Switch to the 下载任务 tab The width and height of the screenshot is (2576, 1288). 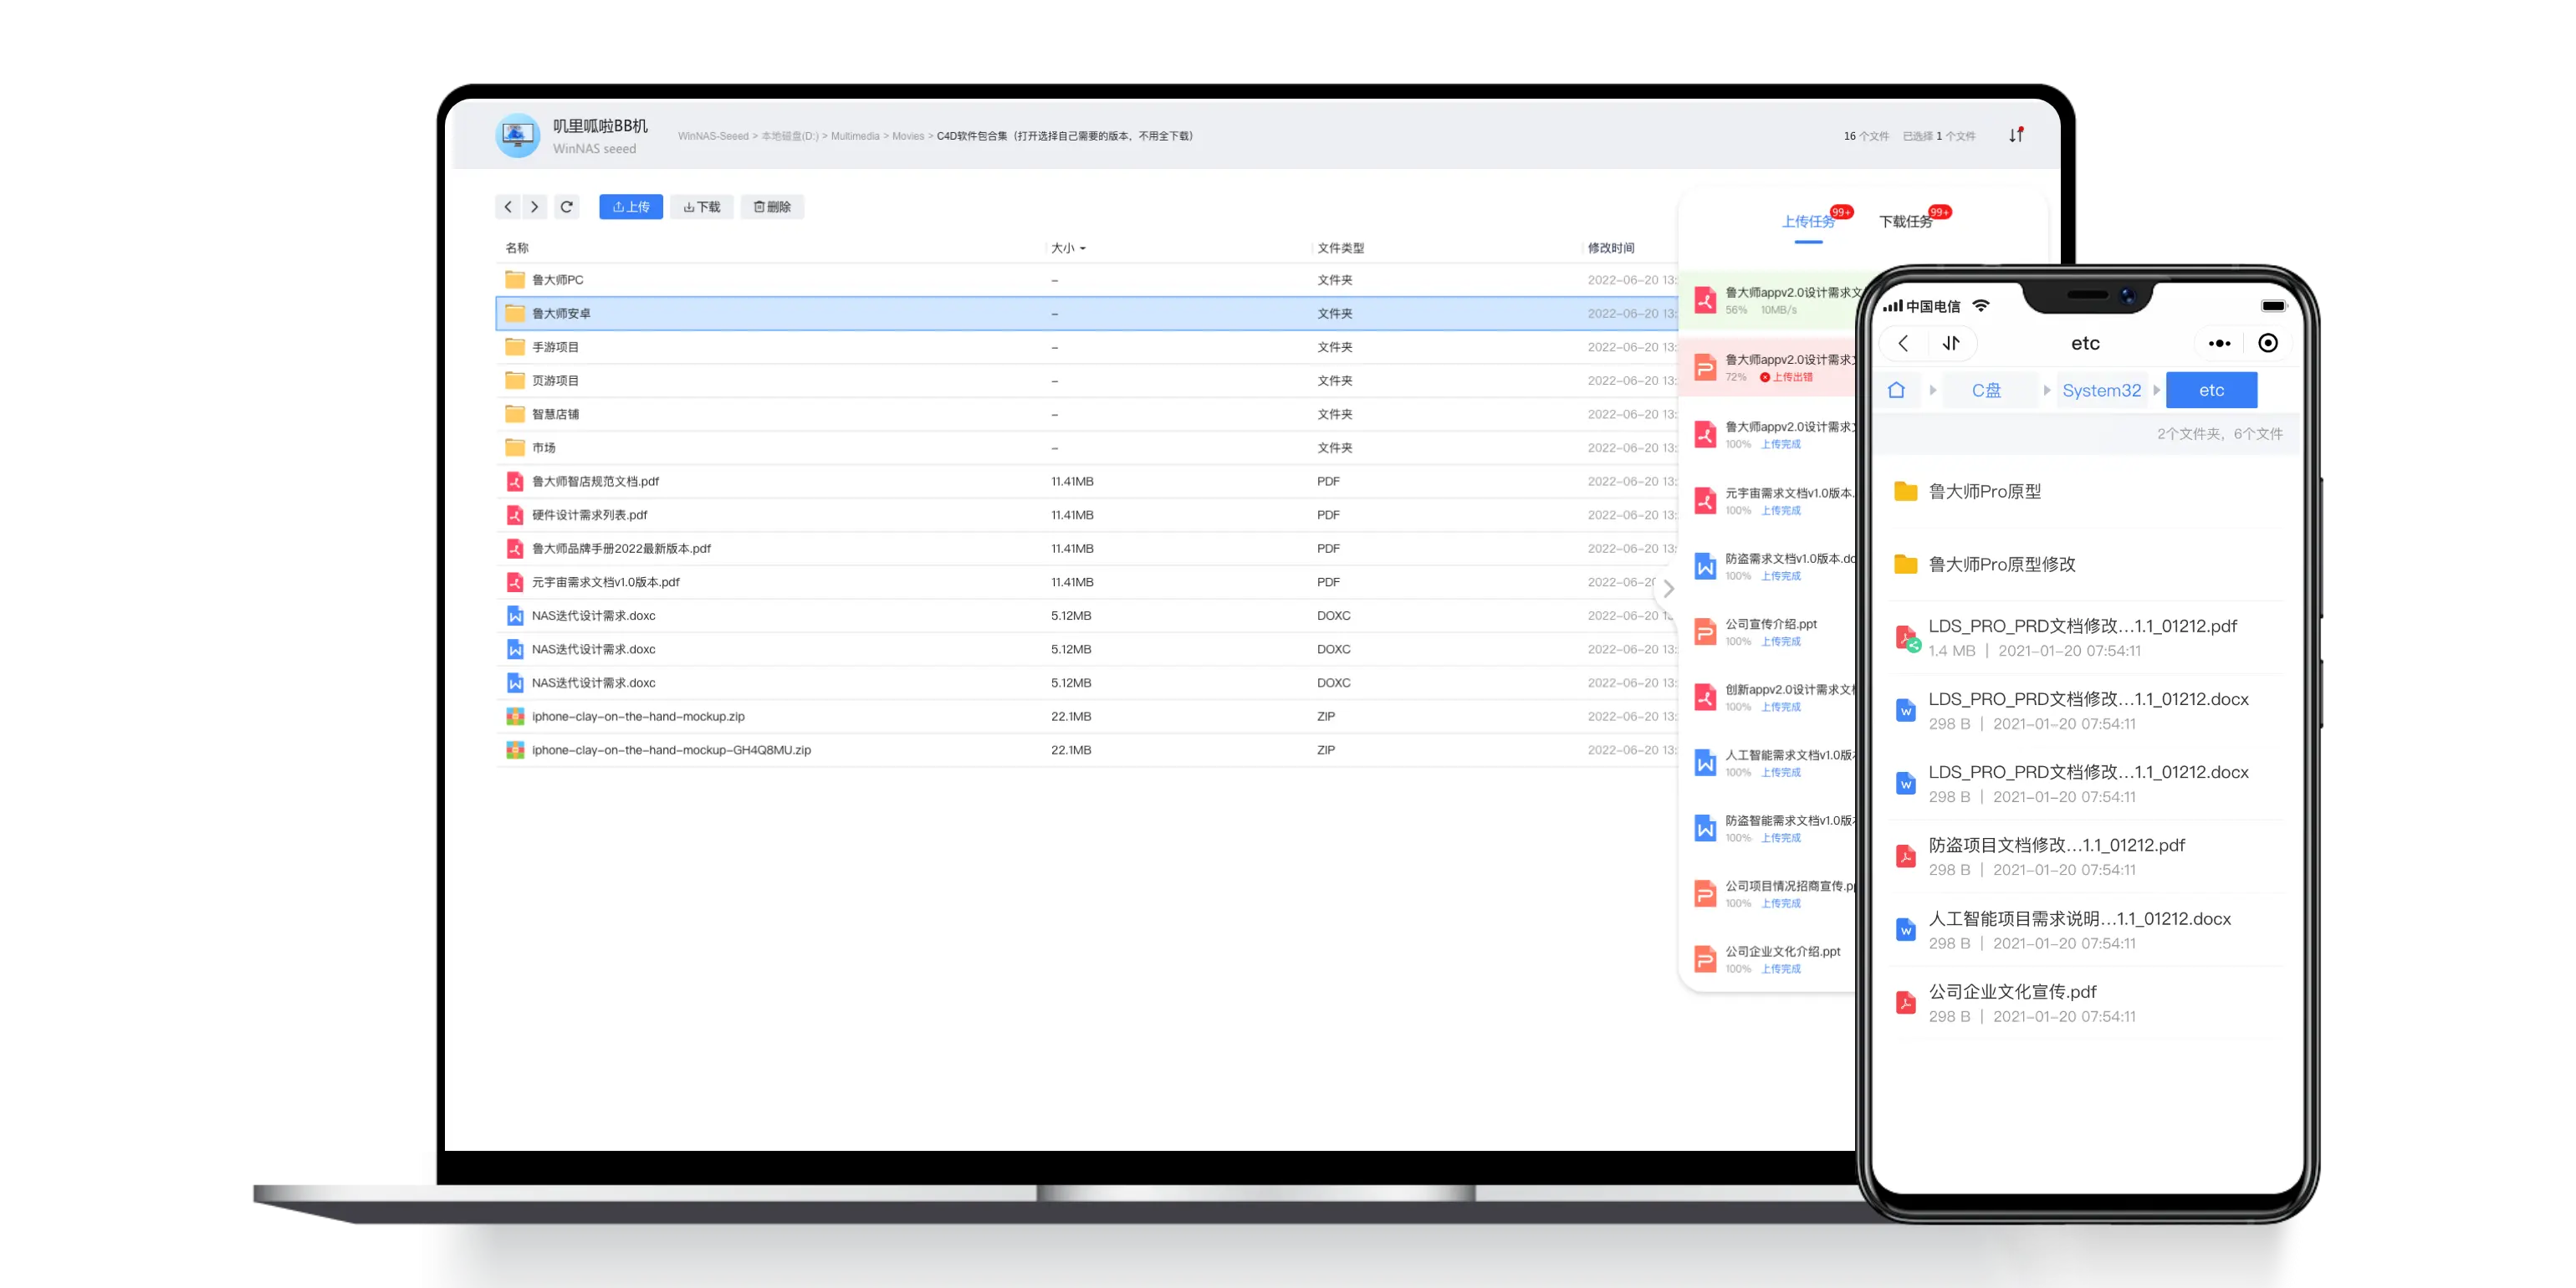1905,221
